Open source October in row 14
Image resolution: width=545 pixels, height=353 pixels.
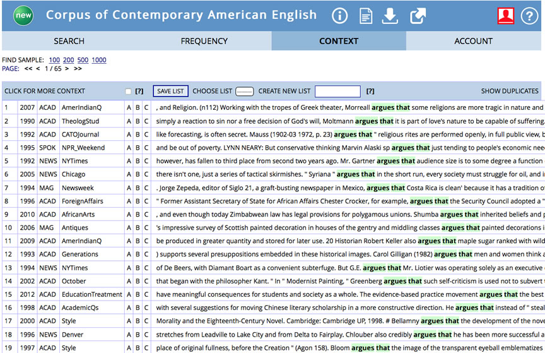(x=74, y=281)
